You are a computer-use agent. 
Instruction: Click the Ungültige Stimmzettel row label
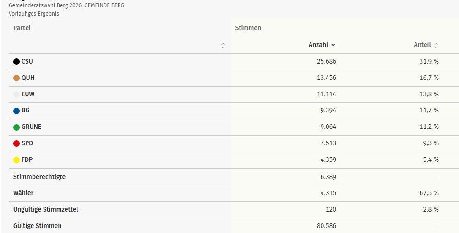(46, 209)
